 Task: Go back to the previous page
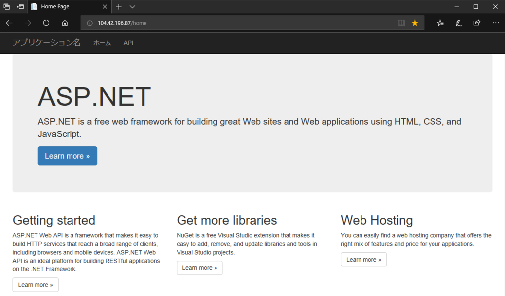tap(9, 23)
